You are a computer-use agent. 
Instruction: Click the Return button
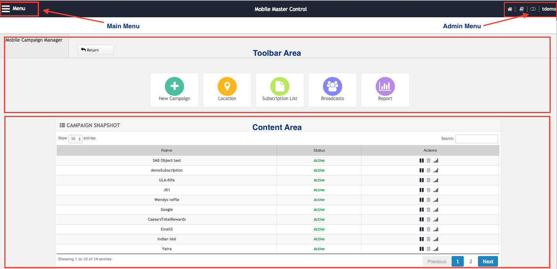tap(96, 50)
